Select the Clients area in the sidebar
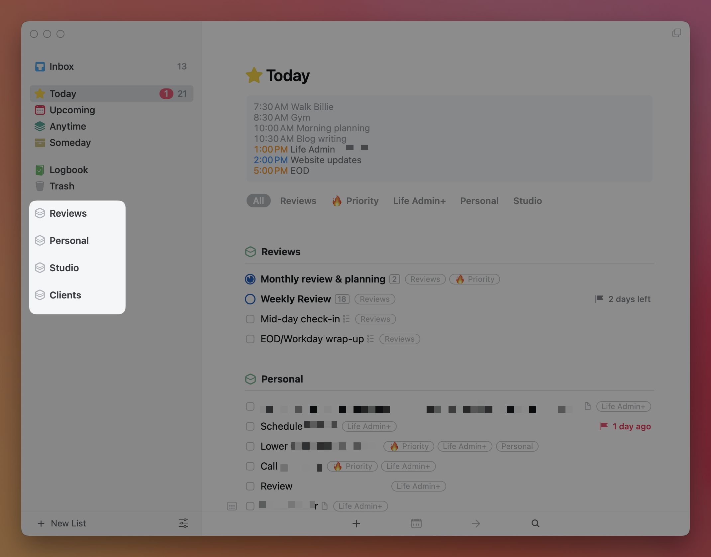711x557 pixels. pyautogui.click(x=65, y=295)
